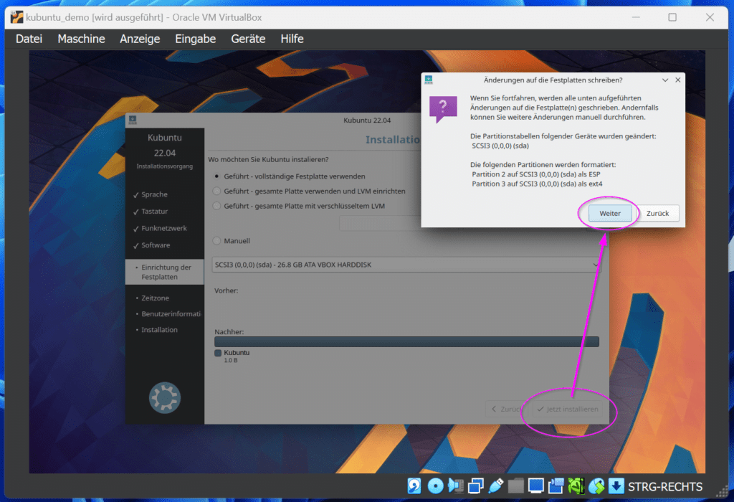This screenshot has width=734, height=502.
Task: Click the hard disk activity status icon
Action: click(414, 486)
